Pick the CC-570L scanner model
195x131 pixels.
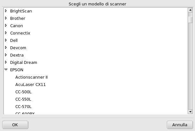23,106
